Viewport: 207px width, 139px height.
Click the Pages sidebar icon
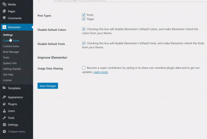(4, 11)
